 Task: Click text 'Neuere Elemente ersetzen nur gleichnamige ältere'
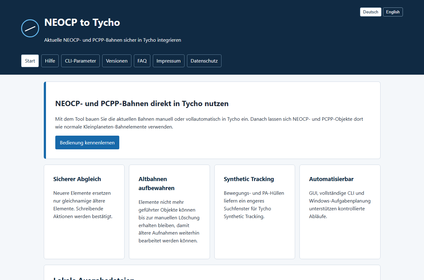click(x=82, y=197)
